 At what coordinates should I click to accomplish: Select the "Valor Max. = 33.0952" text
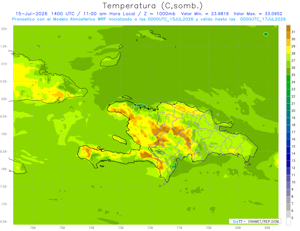pyautogui.click(x=258, y=14)
